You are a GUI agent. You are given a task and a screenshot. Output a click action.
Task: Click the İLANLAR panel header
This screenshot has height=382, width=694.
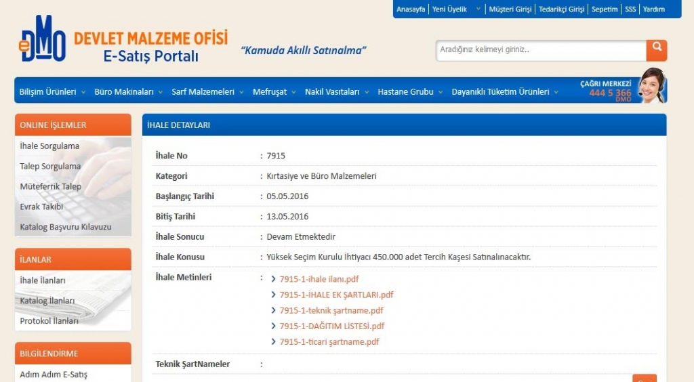point(73,259)
